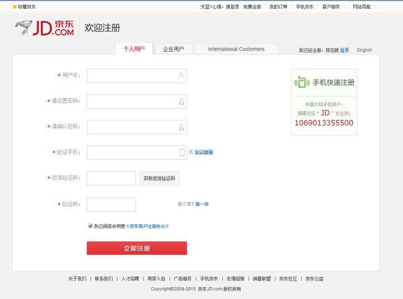Viewport: 403px width, 299px height.
Task: Open 商家入驻 footer link
Action: click(x=156, y=279)
